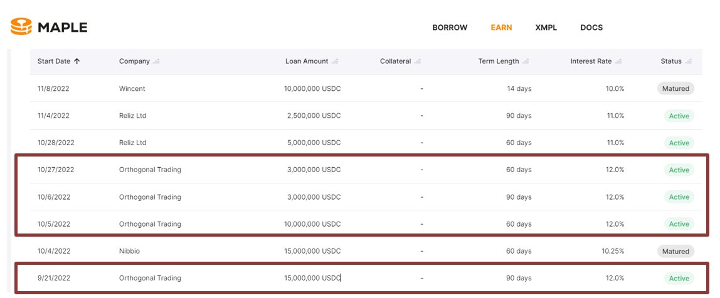Click Wincent's 10,000,000 USDC loan amount

313,88
